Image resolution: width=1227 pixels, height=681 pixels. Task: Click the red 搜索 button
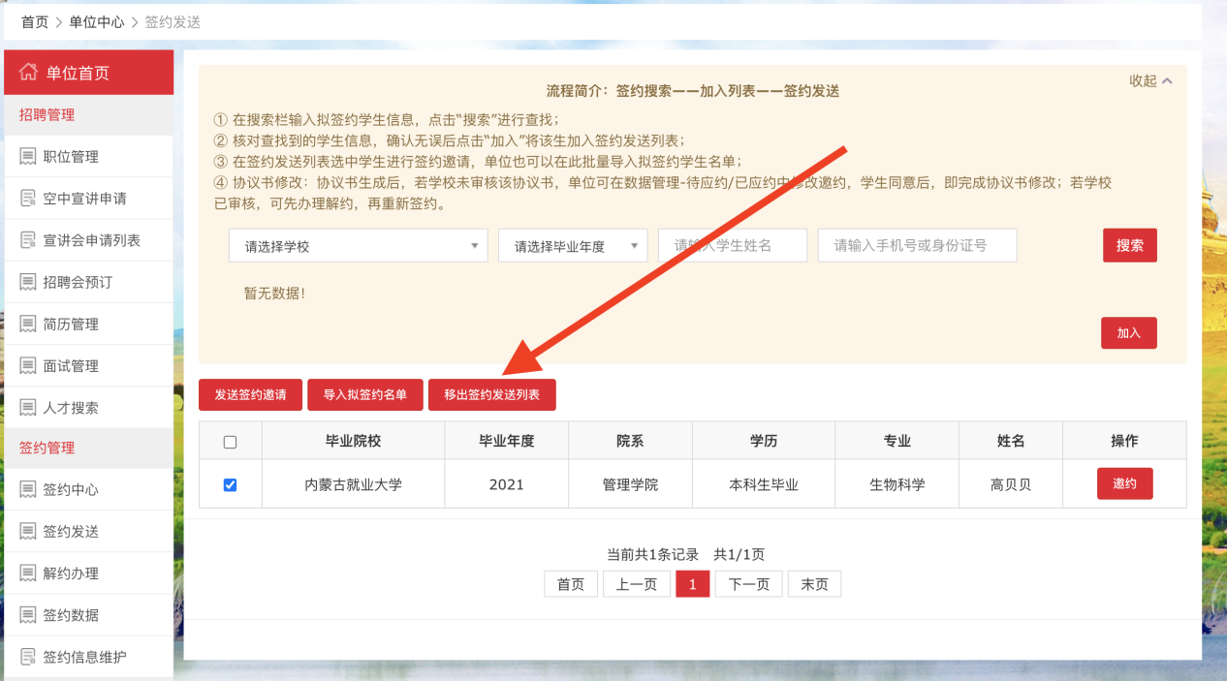1129,246
